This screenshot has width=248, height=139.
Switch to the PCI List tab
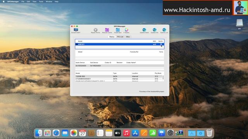[120, 37]
